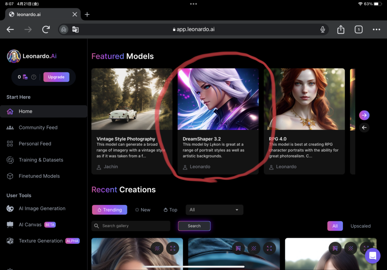Click the previous arrow in Featured Models
387x270 pixels.
[364, 128]
